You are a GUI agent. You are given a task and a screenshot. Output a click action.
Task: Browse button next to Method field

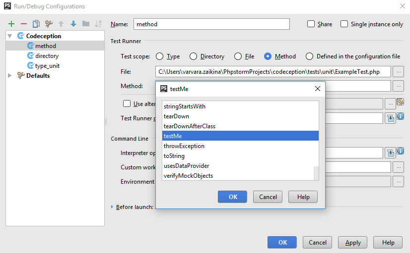tap(399, 86)
